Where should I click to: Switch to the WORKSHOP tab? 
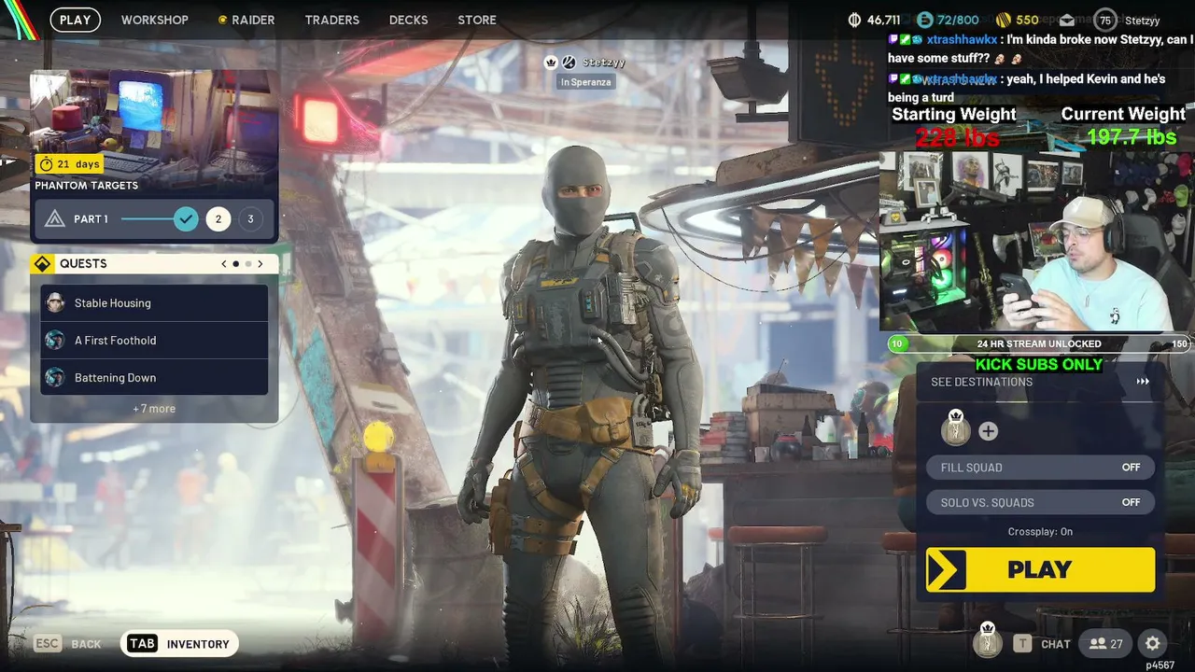click(155, 20)
